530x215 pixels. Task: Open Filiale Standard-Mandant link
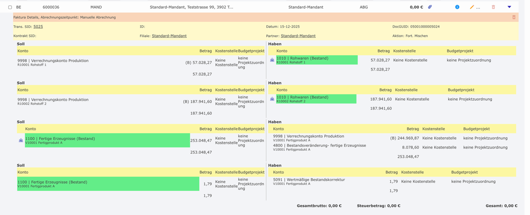[169, 36]
